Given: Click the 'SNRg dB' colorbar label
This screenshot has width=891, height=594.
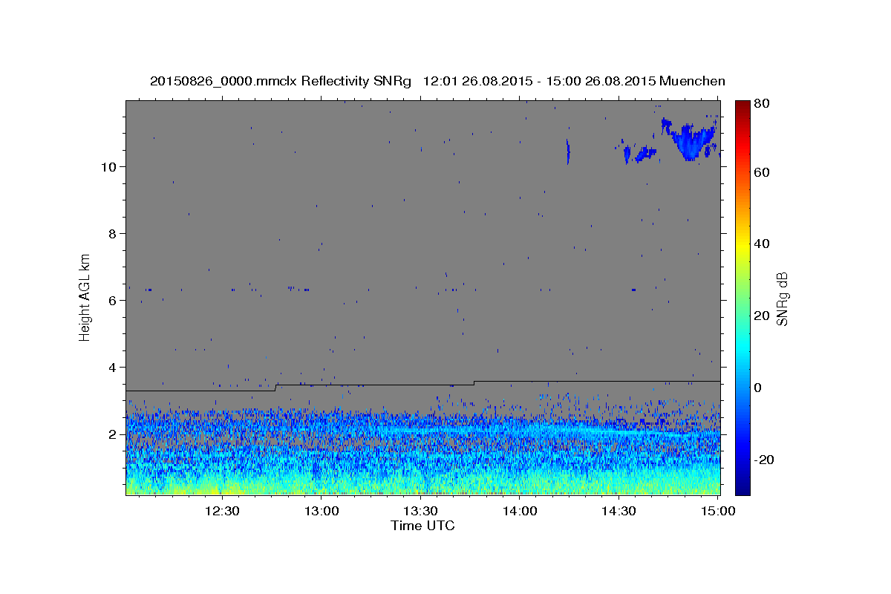Looking at the screenshot, I should 782,299.
